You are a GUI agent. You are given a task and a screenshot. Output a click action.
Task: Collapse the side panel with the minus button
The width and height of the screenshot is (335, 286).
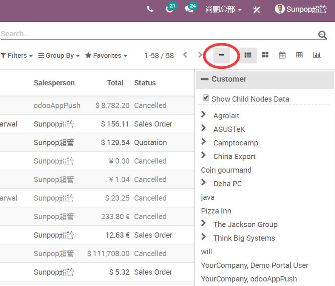pyautogui.click(x=221, y=55)
